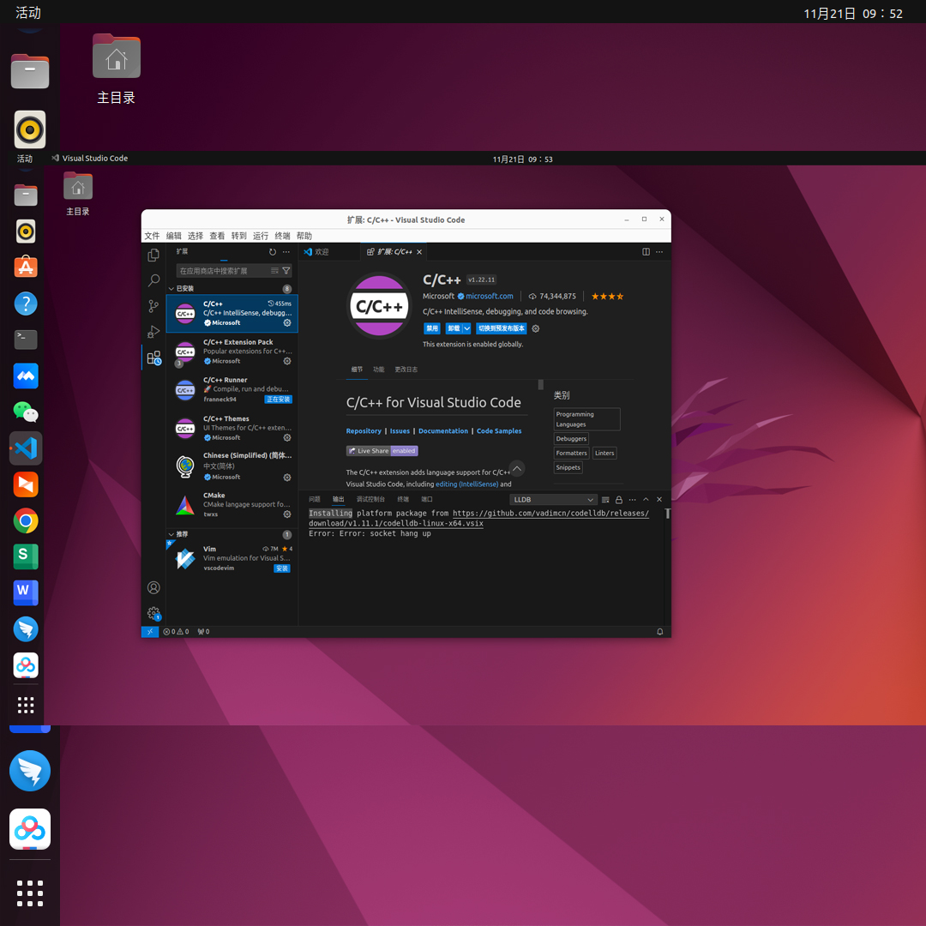
Task: Open gear for C/C++ Extension Pack
Action: tap(287, 361)
